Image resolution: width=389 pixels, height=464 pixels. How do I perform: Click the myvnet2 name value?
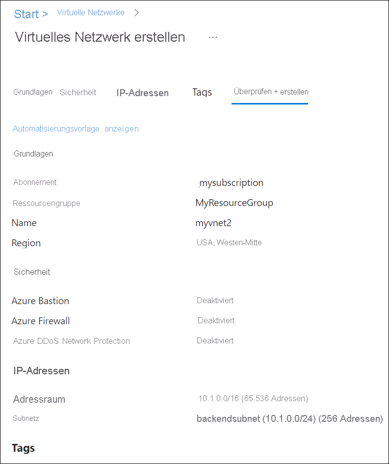tap(213, 223)
